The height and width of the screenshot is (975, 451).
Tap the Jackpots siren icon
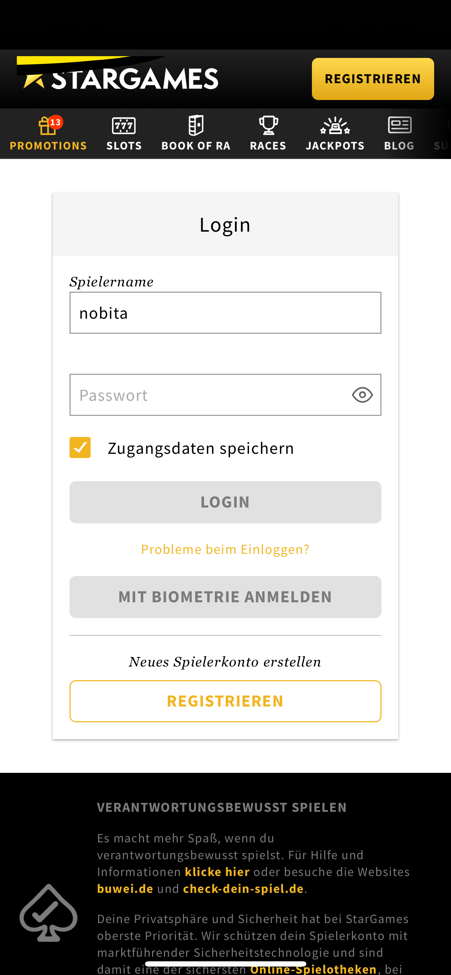point(335,126)
